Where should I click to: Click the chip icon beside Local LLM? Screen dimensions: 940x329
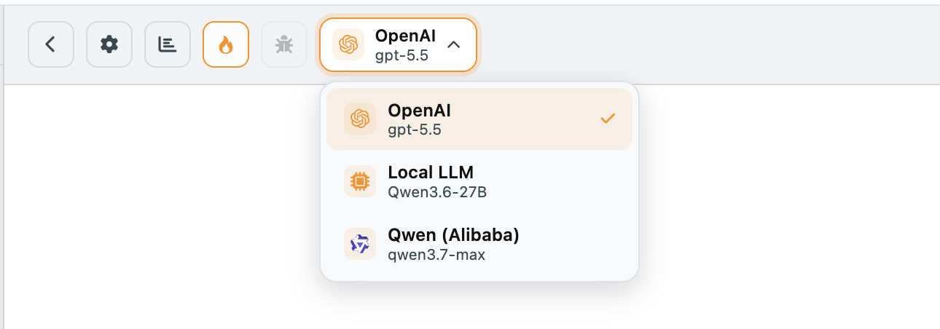pyautogui.click(x=360, y=181)
